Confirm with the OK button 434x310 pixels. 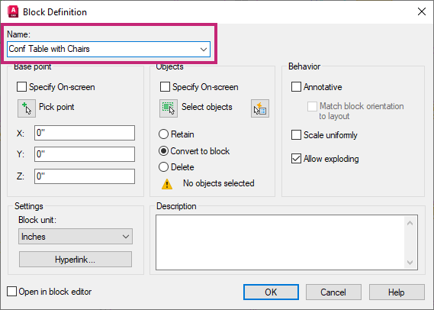(271, 292)
